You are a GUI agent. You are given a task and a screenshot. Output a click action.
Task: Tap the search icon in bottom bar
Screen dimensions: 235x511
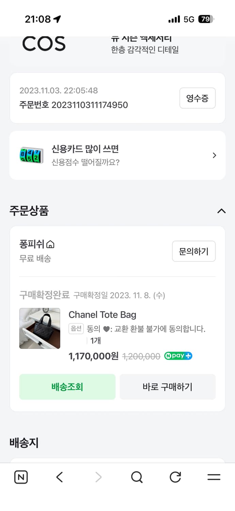point(137,477)
